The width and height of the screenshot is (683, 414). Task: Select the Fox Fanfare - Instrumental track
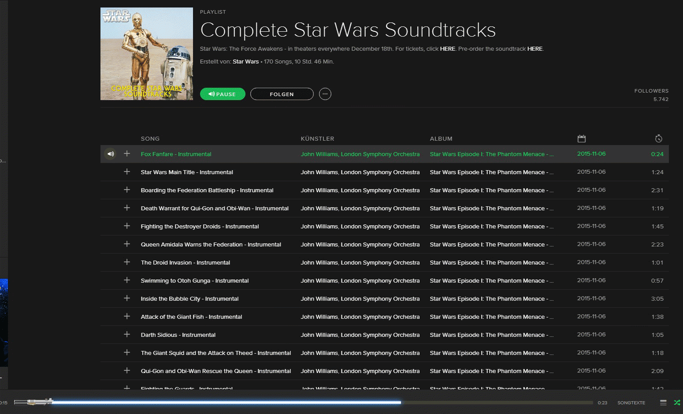click(176, 154)
